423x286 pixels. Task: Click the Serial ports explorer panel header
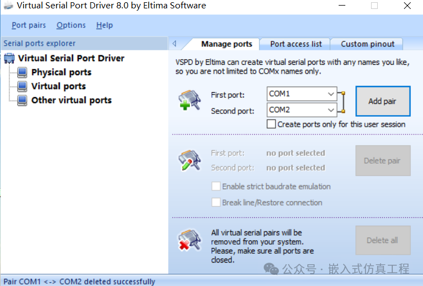(84, 44)
